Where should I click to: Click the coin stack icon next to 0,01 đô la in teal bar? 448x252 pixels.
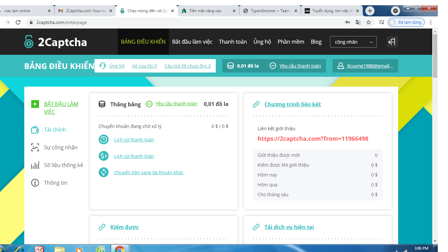[x=231, y=66]
